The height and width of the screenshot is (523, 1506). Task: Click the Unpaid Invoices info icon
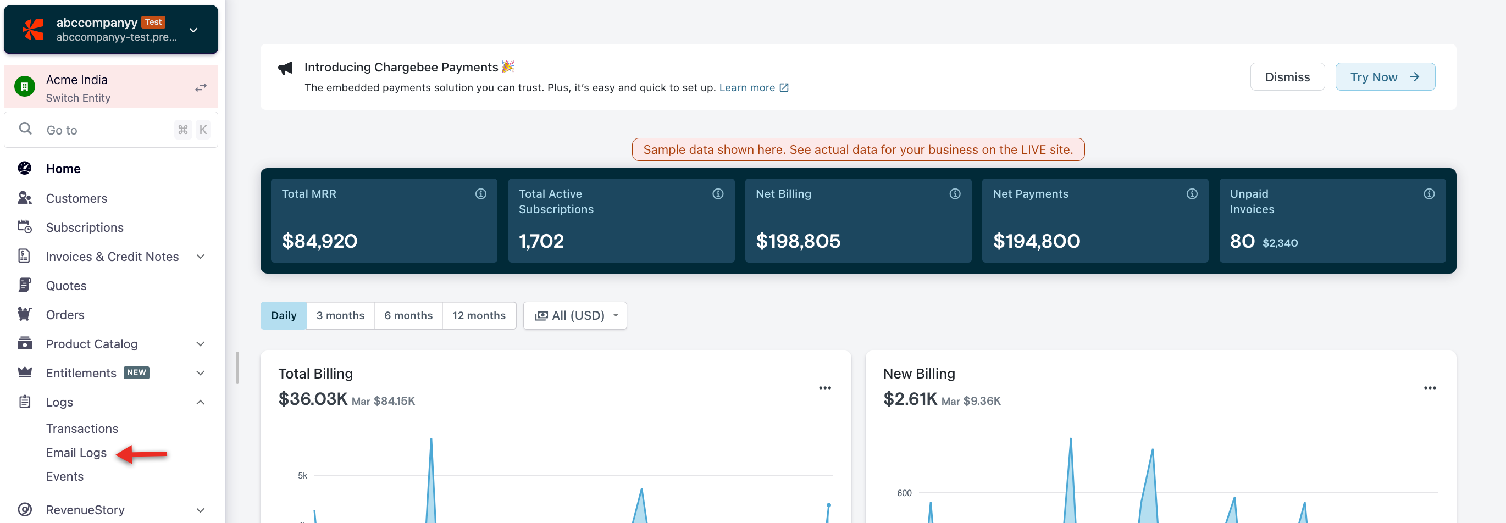point(1429,193)
